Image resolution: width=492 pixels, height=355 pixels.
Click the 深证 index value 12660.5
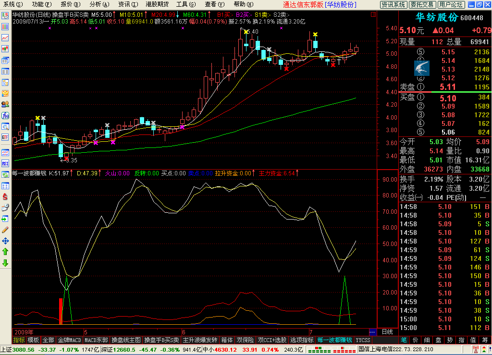125,350
